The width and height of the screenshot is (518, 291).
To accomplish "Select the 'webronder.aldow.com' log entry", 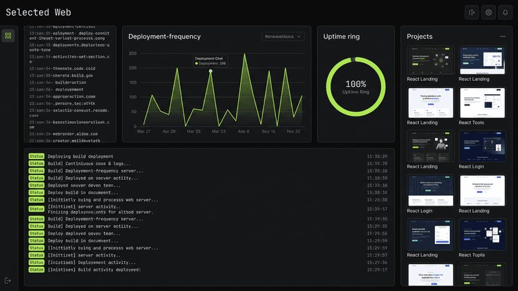I will pos(63,134).
